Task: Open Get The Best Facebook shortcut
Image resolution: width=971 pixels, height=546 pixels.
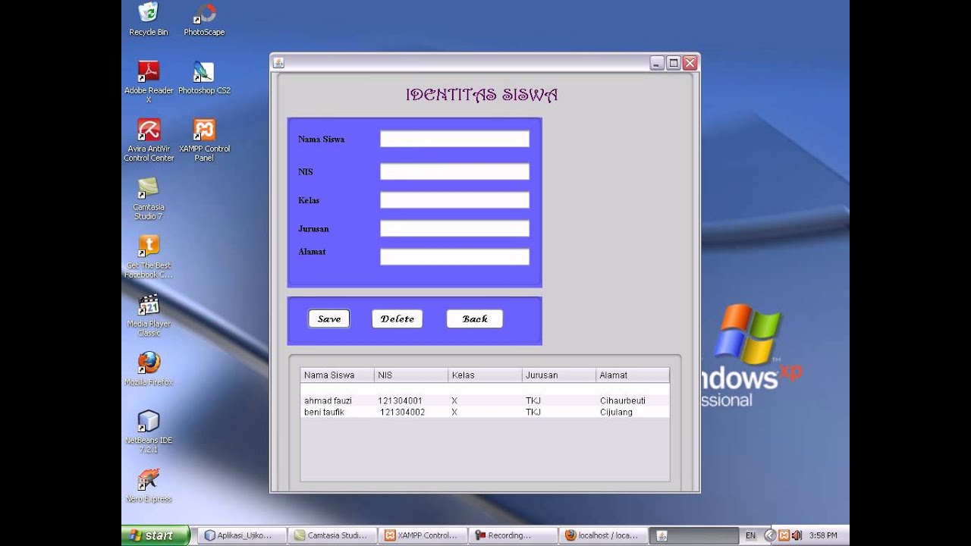Action: (149, 256)
